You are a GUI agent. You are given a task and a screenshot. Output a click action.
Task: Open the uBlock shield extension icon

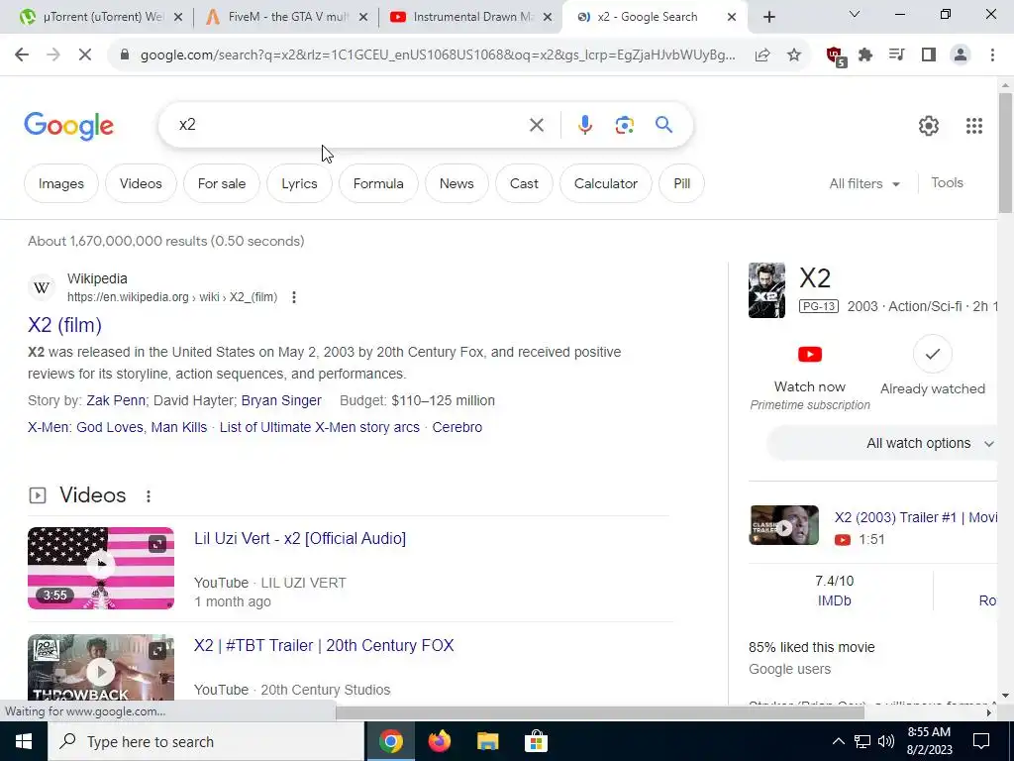[836, 55]
